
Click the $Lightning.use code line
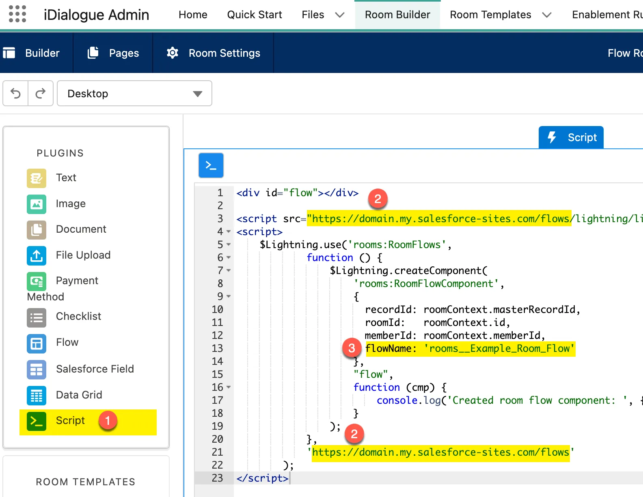[x=356, y=245]
